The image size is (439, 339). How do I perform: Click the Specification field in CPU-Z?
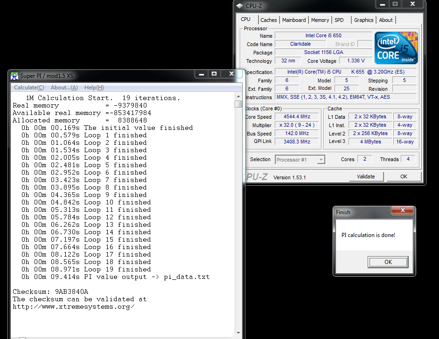pos(346,72)
